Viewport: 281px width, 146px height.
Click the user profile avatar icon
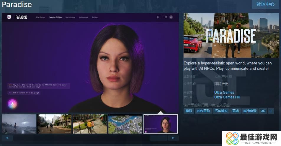click(171, 17)
